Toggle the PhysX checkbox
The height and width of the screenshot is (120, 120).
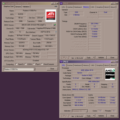point(34,64)
